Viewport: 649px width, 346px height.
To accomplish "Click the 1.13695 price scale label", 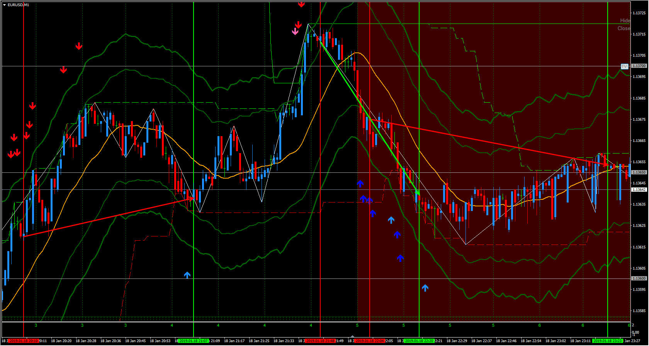I will (639, 77).
